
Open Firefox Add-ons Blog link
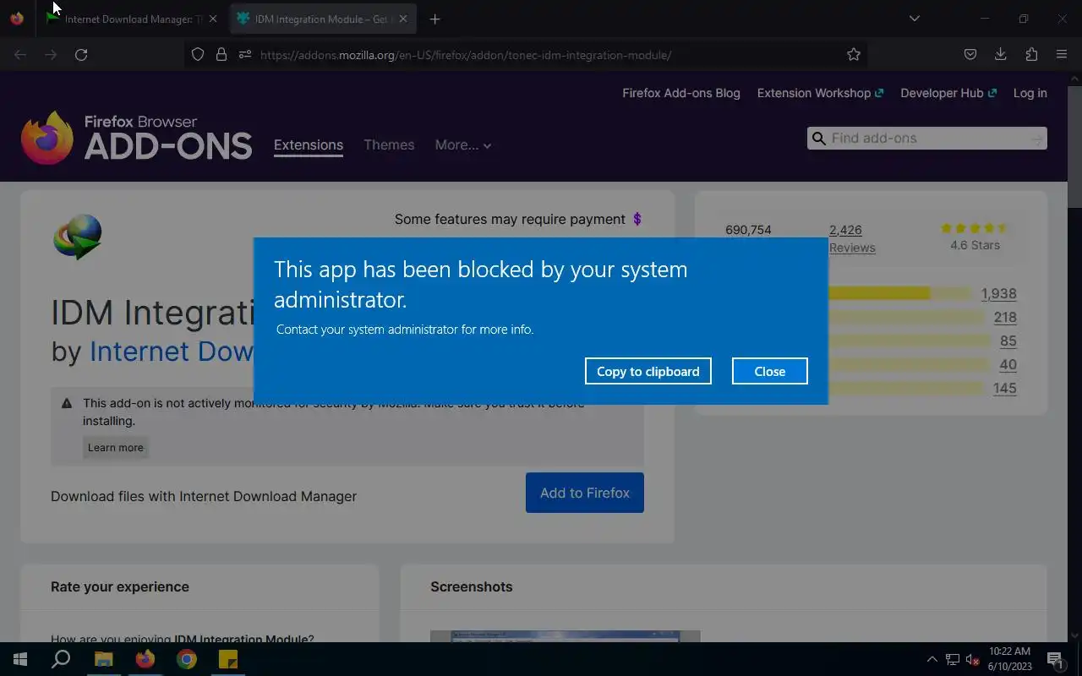click(681, 93)
